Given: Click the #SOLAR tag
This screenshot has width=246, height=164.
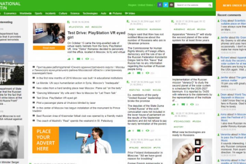Looking at the screenshot, I should point(191,29).
